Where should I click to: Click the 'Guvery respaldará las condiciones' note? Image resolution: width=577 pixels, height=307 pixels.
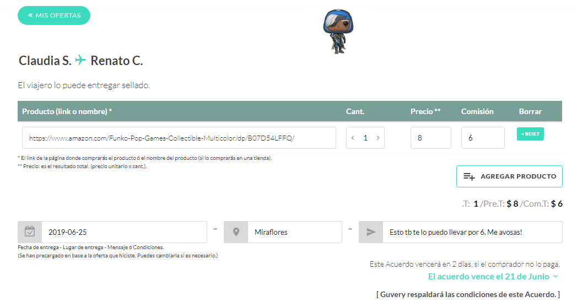pos(468,294)
